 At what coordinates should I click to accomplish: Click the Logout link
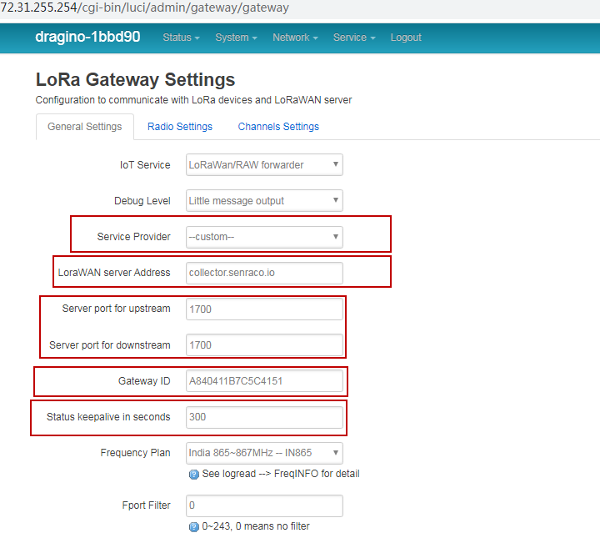[x=406, y=38]
